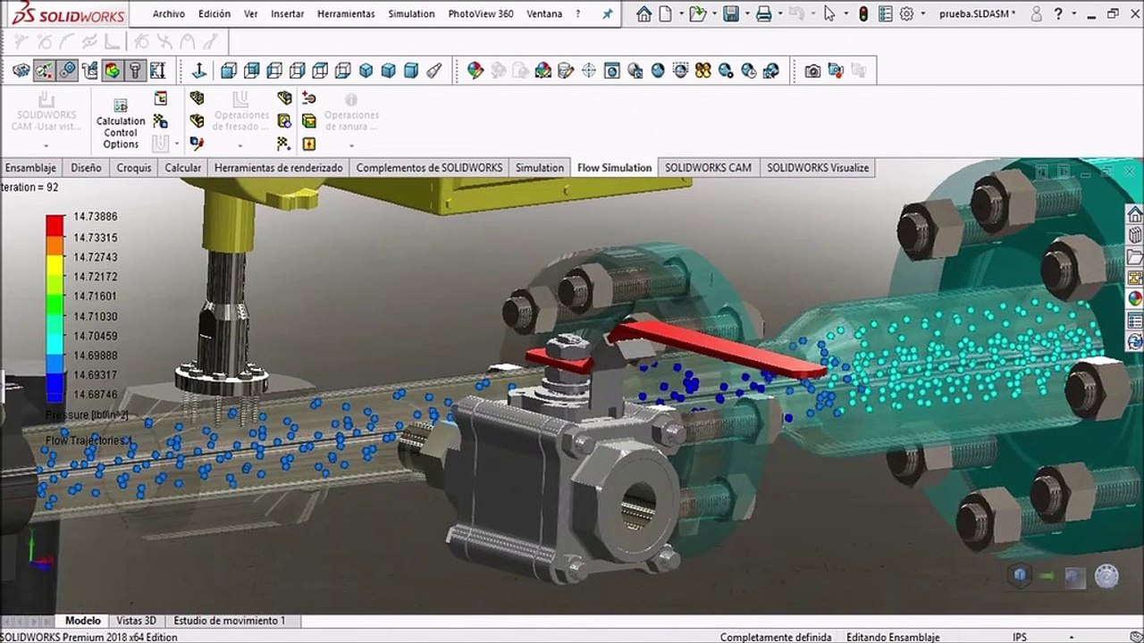Select the Flow Simulation tab

(614, 168)
